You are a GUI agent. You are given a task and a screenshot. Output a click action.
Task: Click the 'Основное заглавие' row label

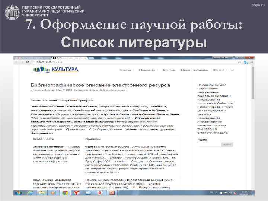(48, 147)
